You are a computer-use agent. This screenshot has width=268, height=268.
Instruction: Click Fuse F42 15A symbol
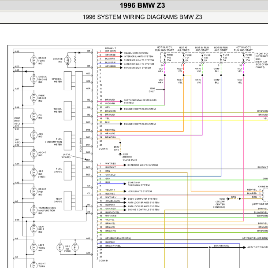pyautogui.click(x=165, y=58)
